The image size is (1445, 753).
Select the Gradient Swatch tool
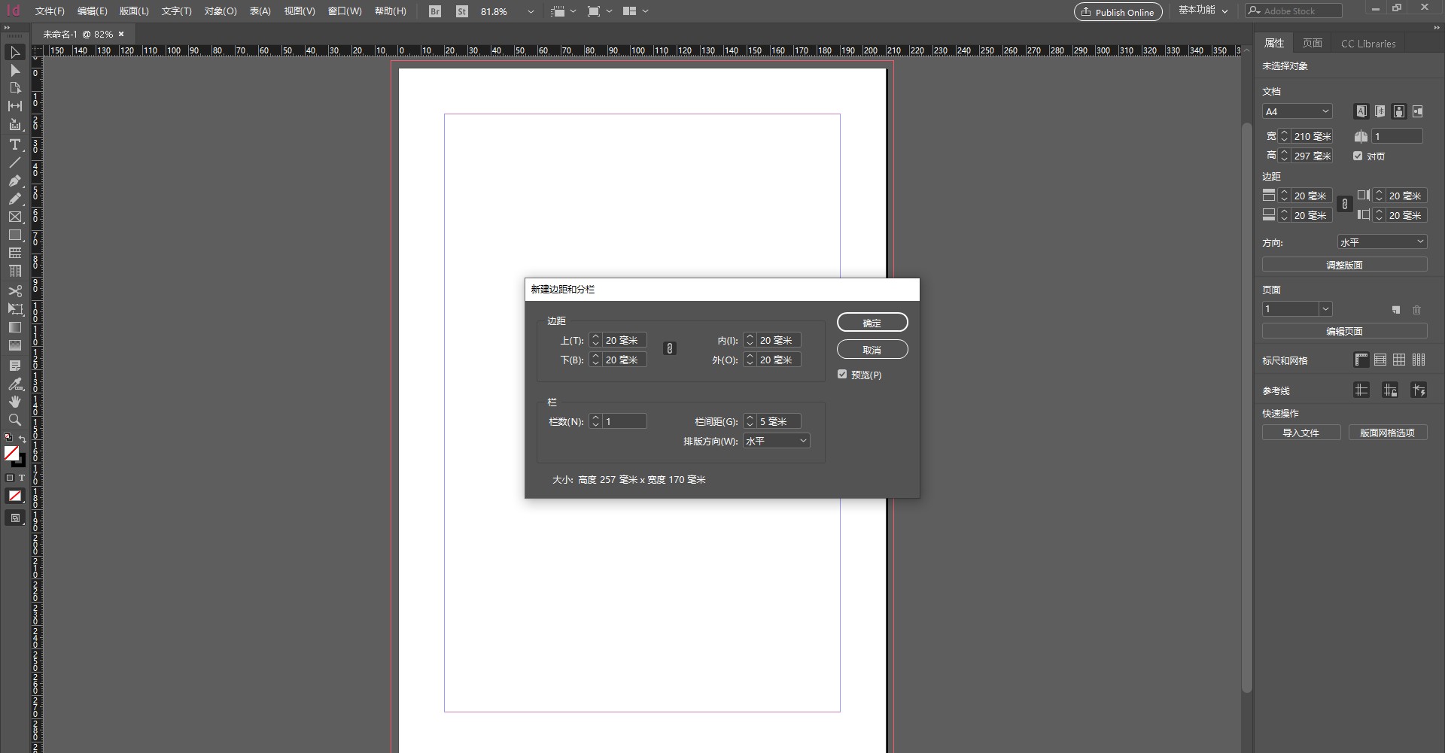[14, 327]
